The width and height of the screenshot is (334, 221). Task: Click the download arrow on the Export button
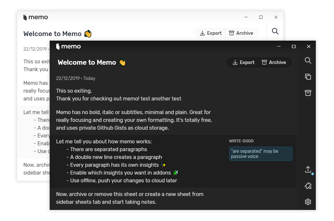click(234, 62)
